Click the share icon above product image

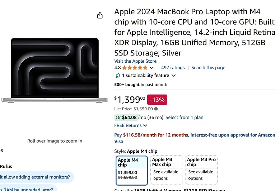pyautogui.click(x=100, y=15)
